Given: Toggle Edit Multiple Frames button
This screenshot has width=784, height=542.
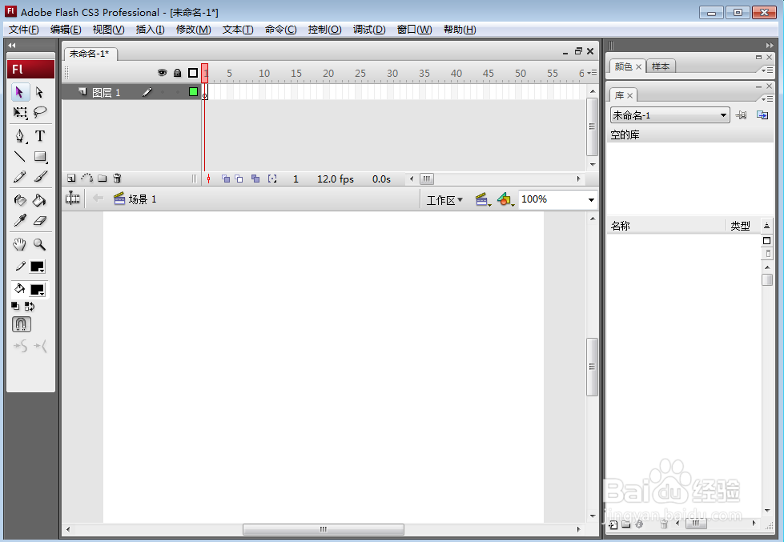Looking at the screenshot, I should 255,179.
